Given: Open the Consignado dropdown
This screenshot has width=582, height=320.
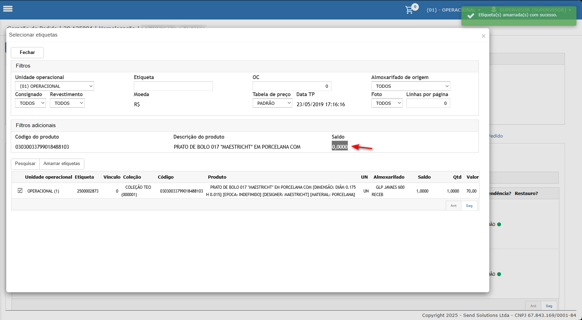Looking at the screenshot, I should (30, 103).
